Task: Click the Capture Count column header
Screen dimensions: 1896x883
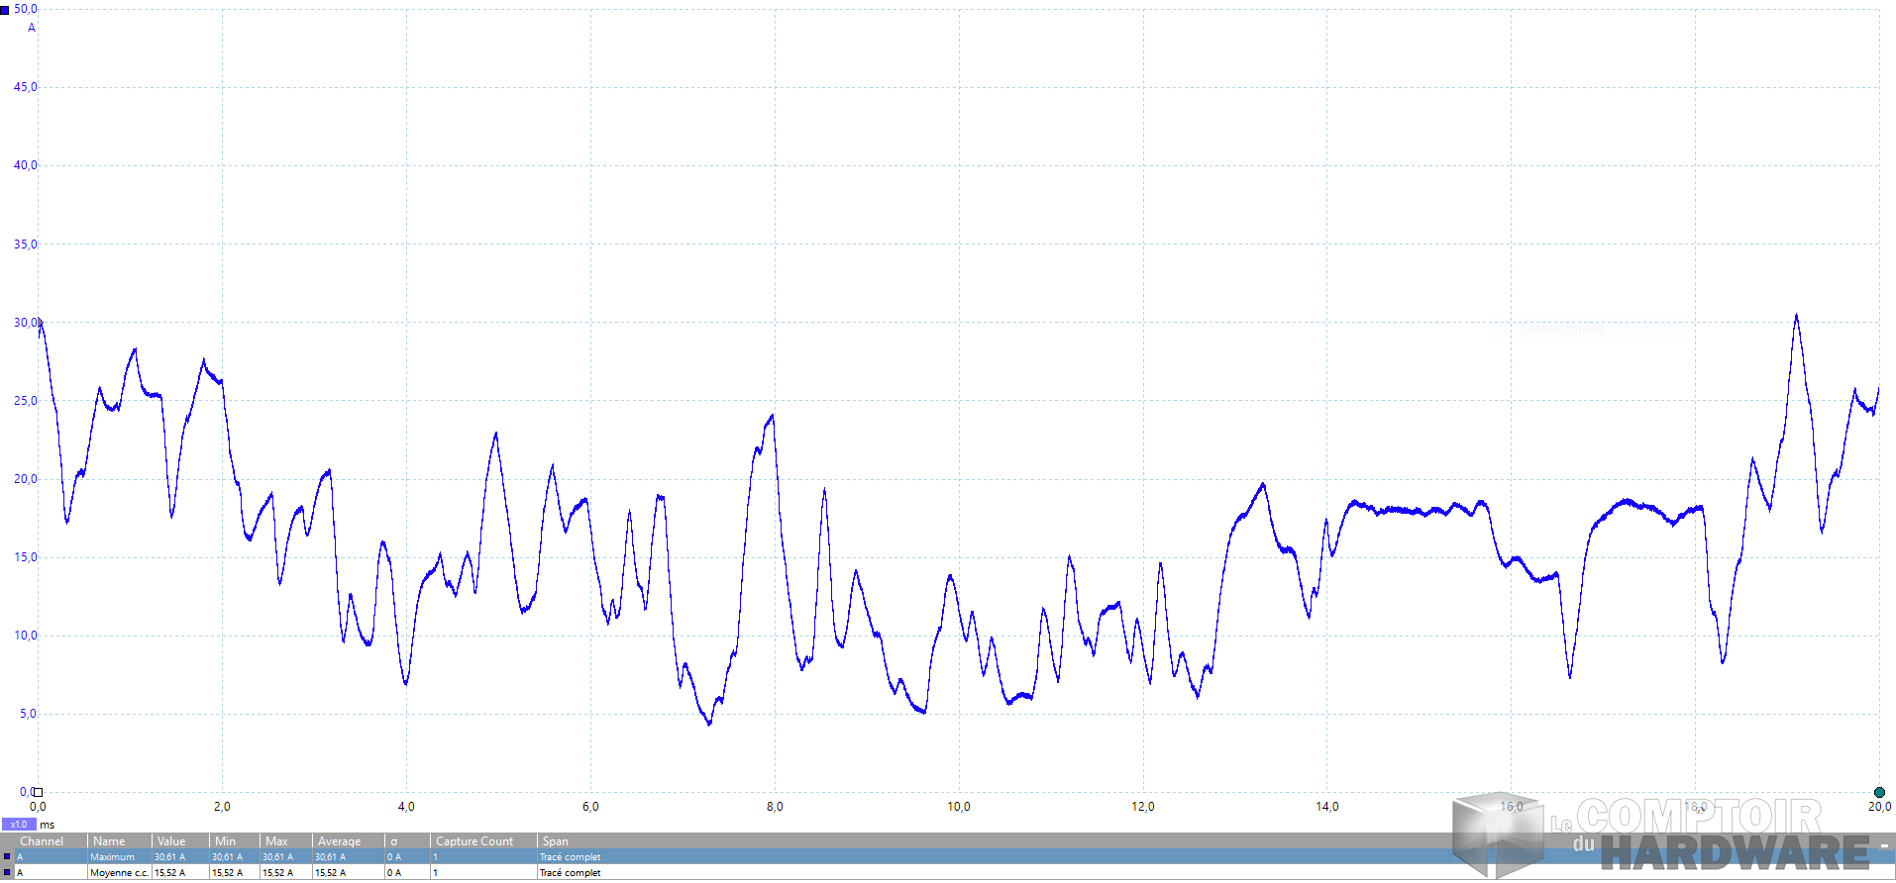Action: [x=474, y=841]
